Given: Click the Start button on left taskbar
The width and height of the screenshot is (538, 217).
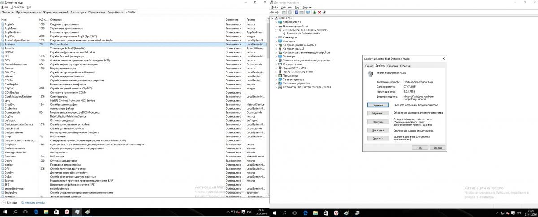Looking at the screenshot, I should 5,211.
